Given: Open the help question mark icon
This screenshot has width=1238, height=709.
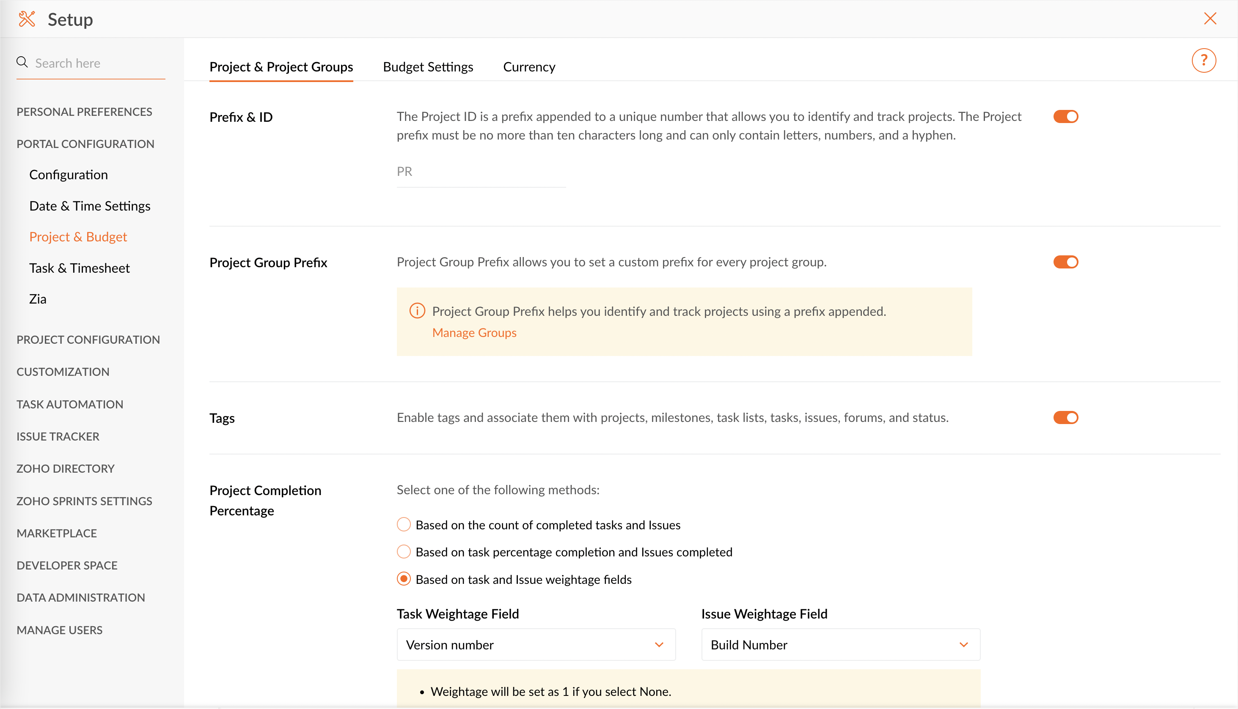Looking at the screenshot, I should [1203, 61].
